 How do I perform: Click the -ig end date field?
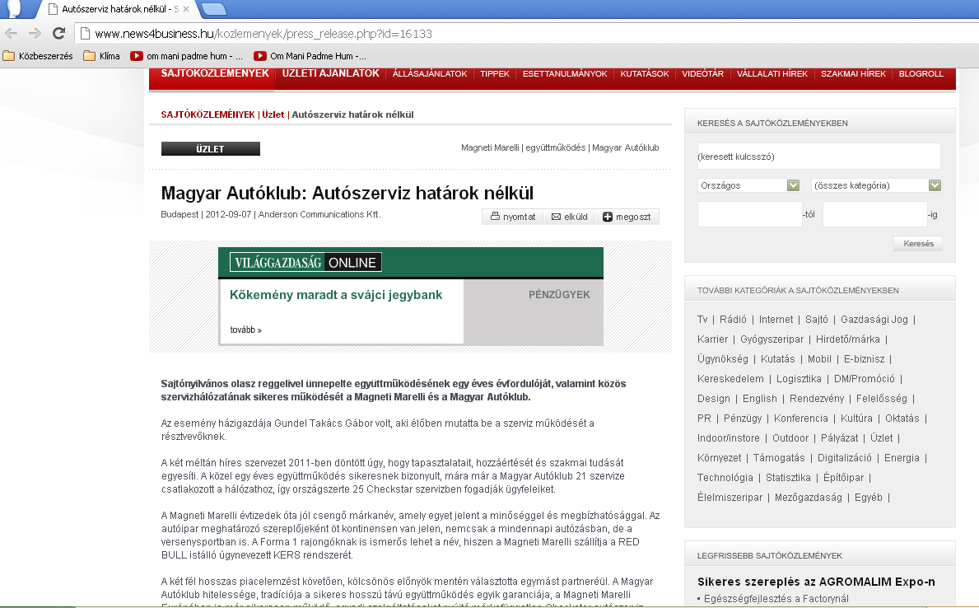coord(874,214)
